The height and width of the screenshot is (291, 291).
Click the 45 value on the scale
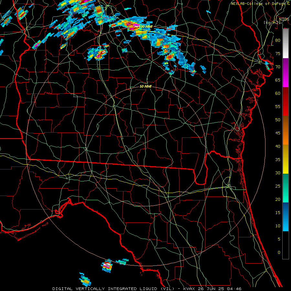coord(278,133)
